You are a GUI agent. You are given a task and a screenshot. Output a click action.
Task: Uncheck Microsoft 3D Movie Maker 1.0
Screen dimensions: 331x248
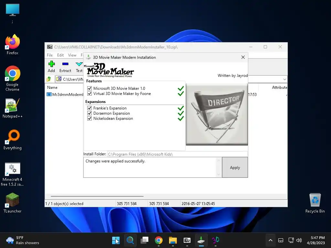coord(90,88)
